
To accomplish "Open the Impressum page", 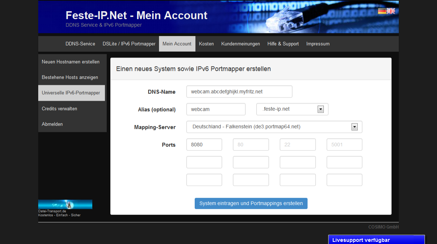I will [x=318, y=44].
